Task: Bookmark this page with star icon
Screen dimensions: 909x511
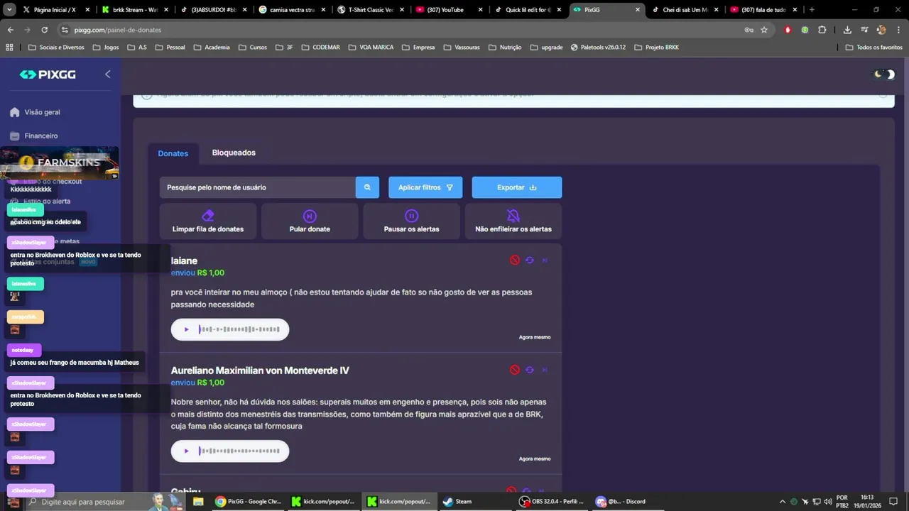Action: pos(764,30)
